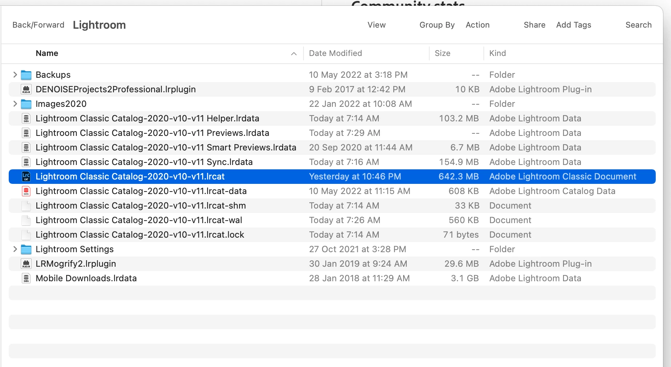Screen dimensions: 671x367
Task: Click the red lrcat-data file icon
Action: [26, 191]
